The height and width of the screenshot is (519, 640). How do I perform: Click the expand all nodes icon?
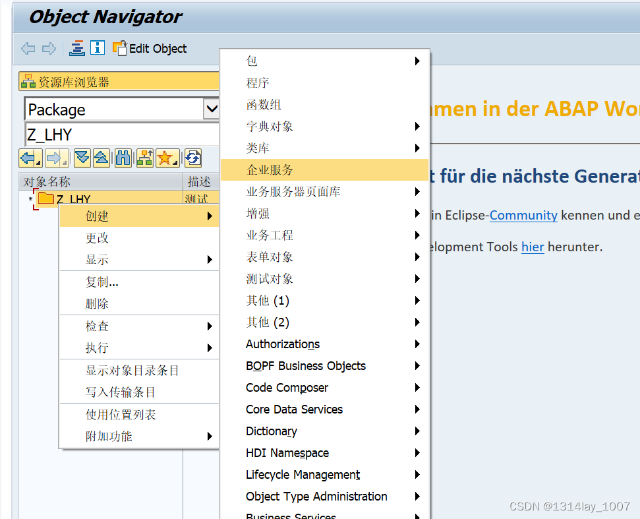point(82,158)
